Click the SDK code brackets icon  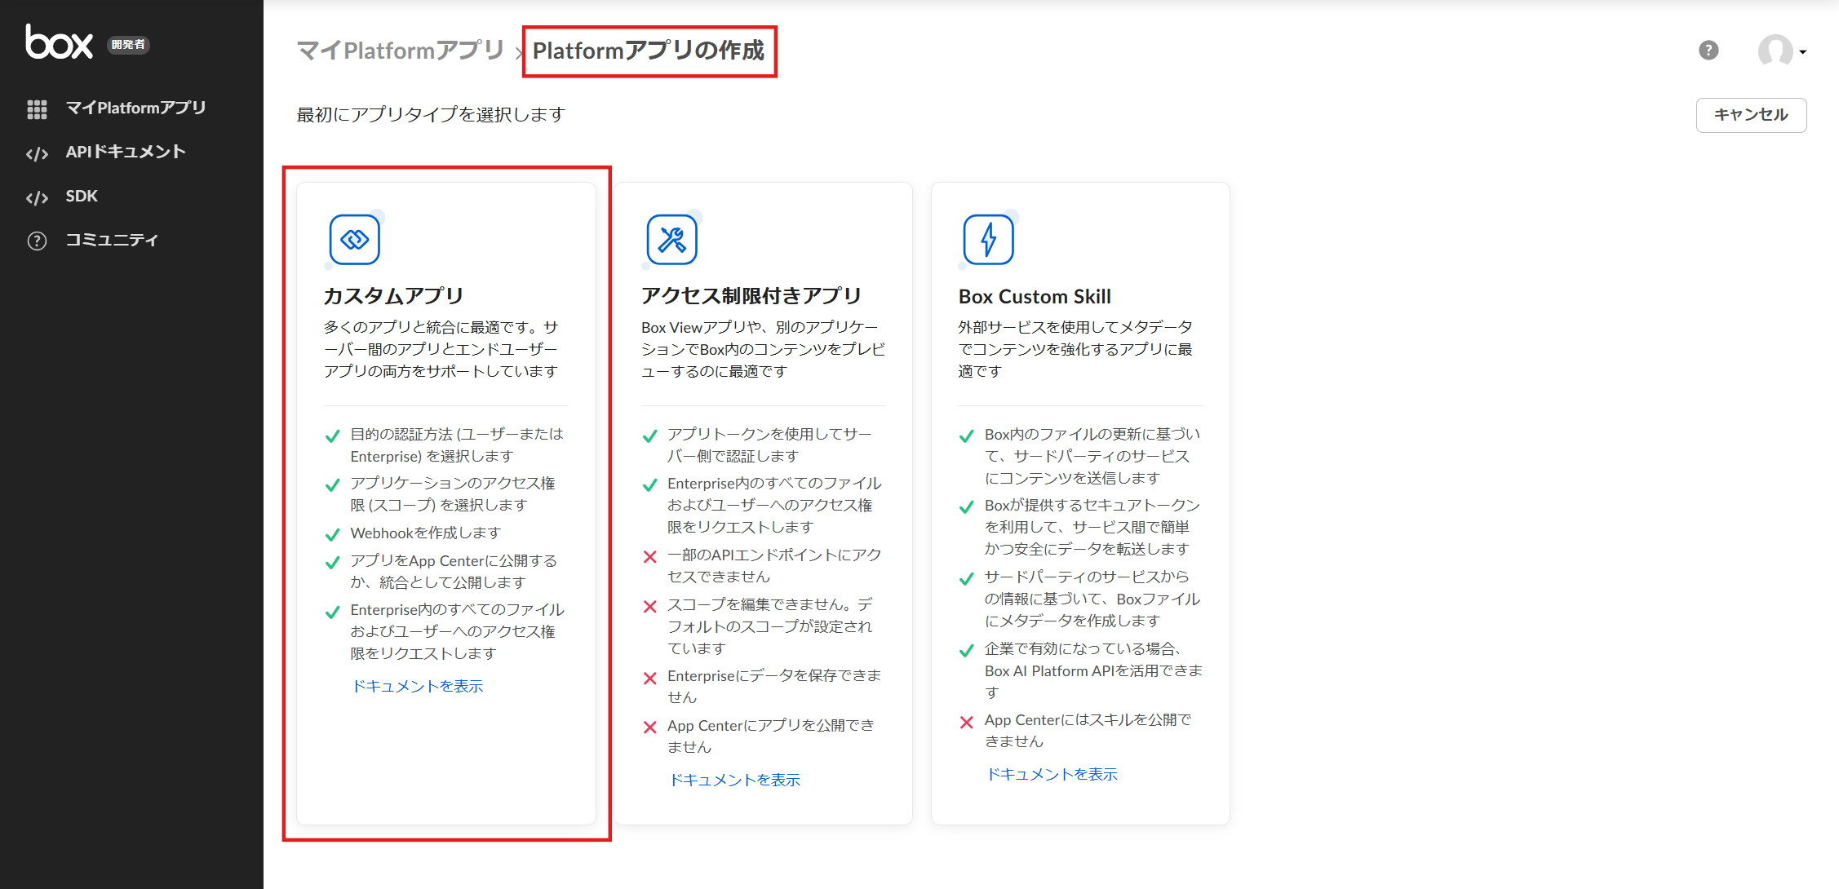(x=37, y=197)
